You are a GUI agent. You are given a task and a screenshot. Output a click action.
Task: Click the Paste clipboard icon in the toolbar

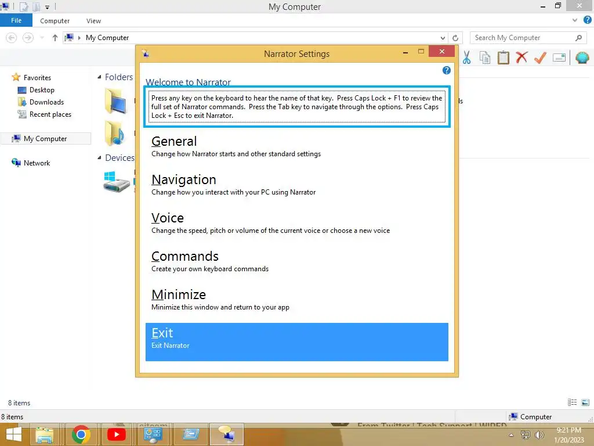pos(503,57)
